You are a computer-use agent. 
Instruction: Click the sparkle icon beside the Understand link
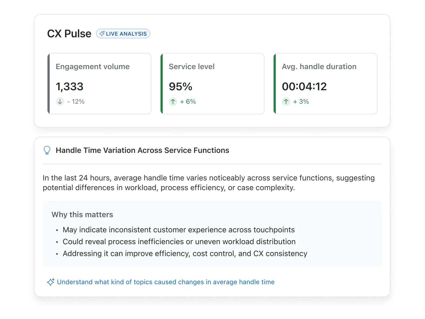click(x=50, y=282)
